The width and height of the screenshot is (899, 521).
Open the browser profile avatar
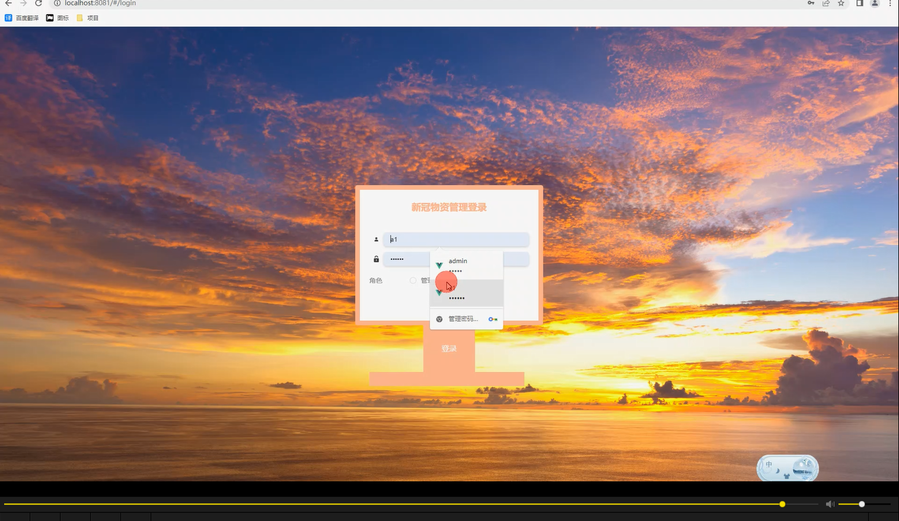coord(875,3)
